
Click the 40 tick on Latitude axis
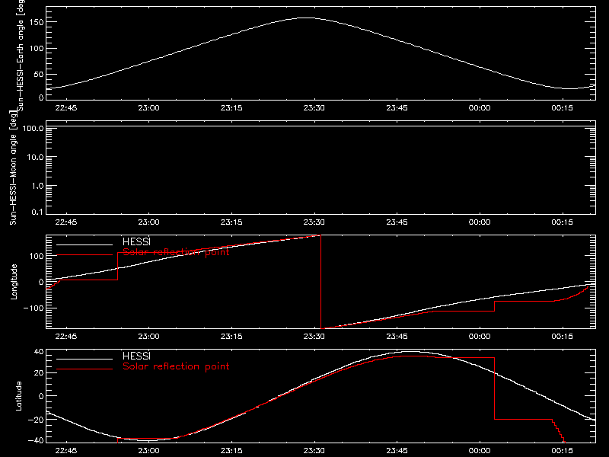[x=39, y=352]
